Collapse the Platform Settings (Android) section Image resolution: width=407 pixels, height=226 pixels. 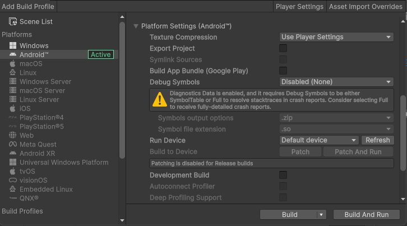136,26
